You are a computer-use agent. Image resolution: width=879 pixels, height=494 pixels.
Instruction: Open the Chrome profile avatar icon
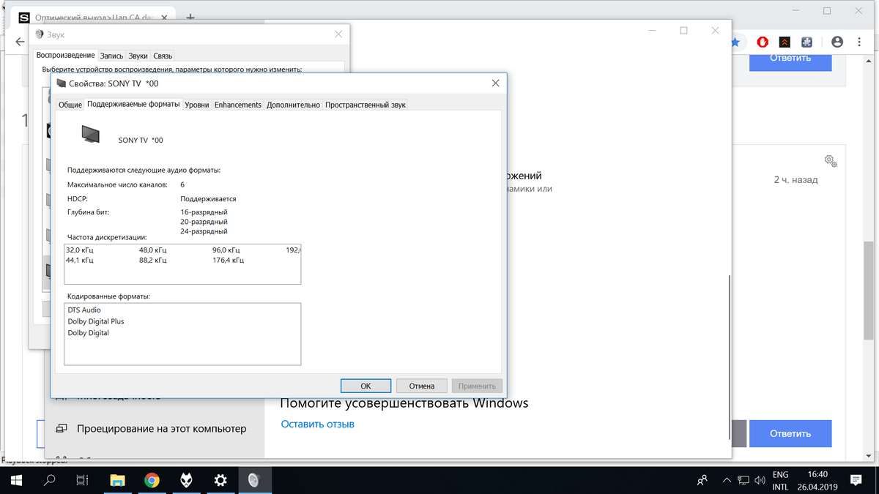[836, 42]
